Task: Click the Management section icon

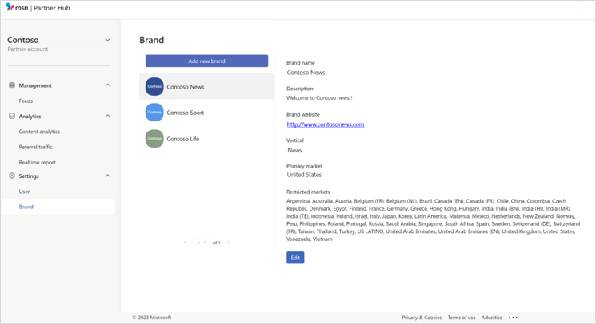Action: pos(12,85)
